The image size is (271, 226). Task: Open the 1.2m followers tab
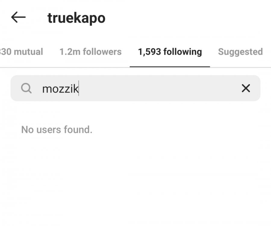click(91, 52)
